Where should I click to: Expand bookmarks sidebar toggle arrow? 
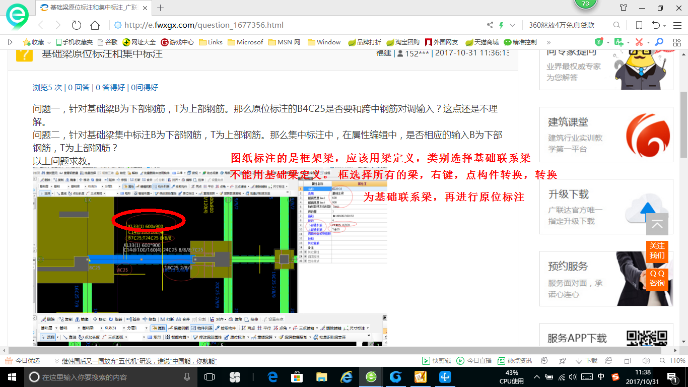[10, 42]
